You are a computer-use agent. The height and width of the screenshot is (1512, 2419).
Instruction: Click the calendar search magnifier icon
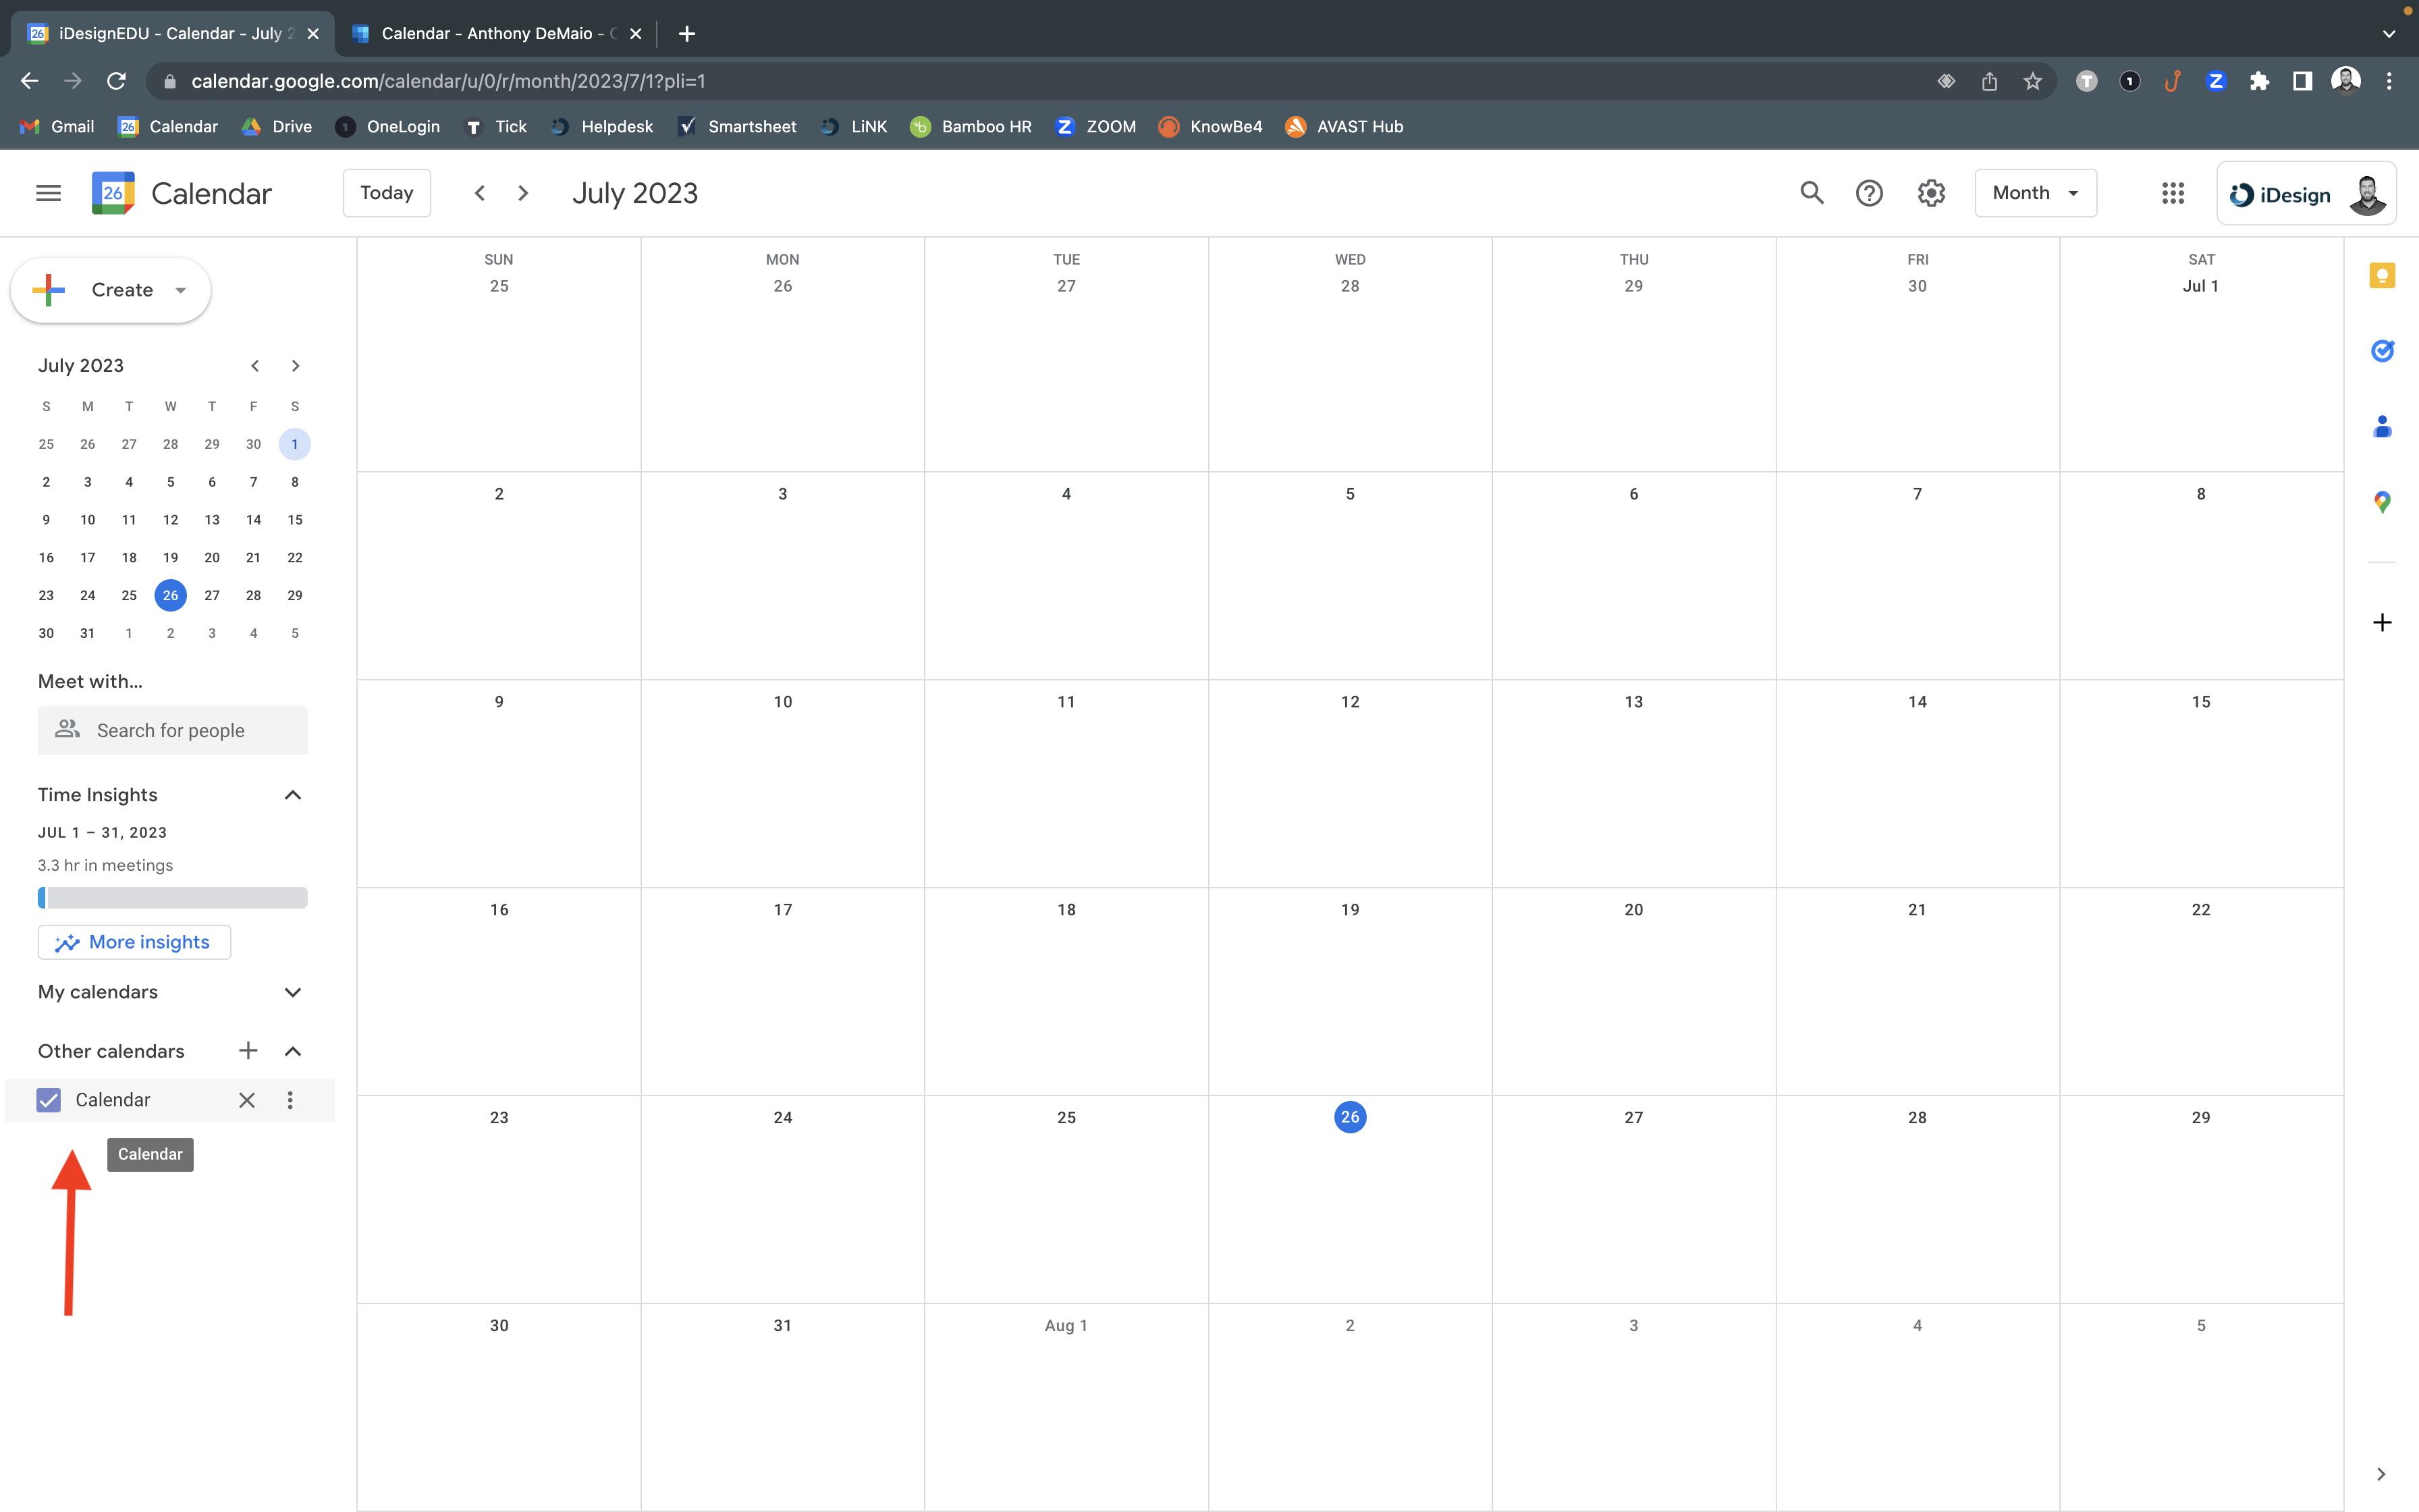1812,193
